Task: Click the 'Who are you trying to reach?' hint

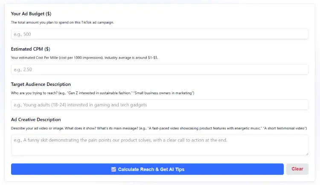Action: [103, 93]
